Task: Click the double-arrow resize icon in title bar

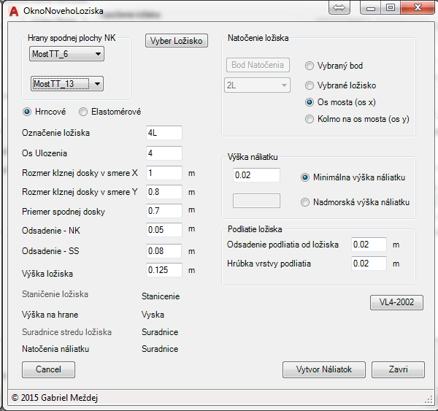Action: pos(340,8)
